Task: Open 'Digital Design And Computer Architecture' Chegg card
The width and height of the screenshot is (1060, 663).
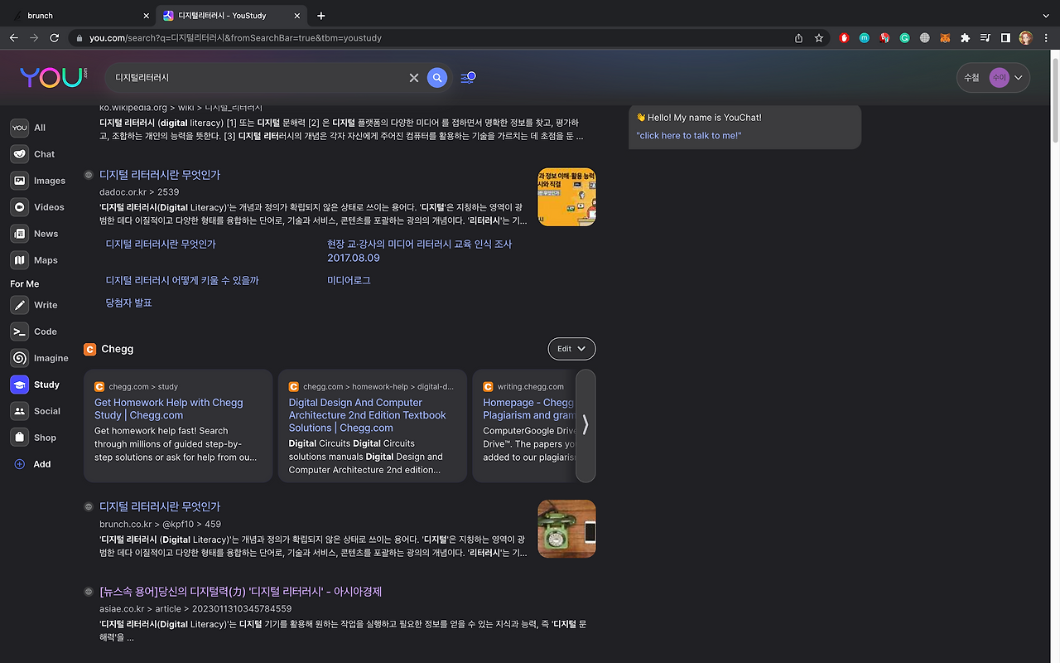Action: (x=368, y=415)
